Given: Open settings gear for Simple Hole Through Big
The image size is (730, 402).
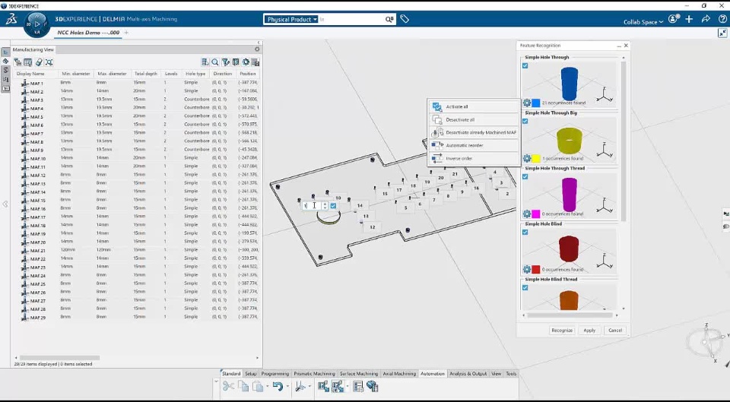Looking at the screenshot, I should point(526,159).
